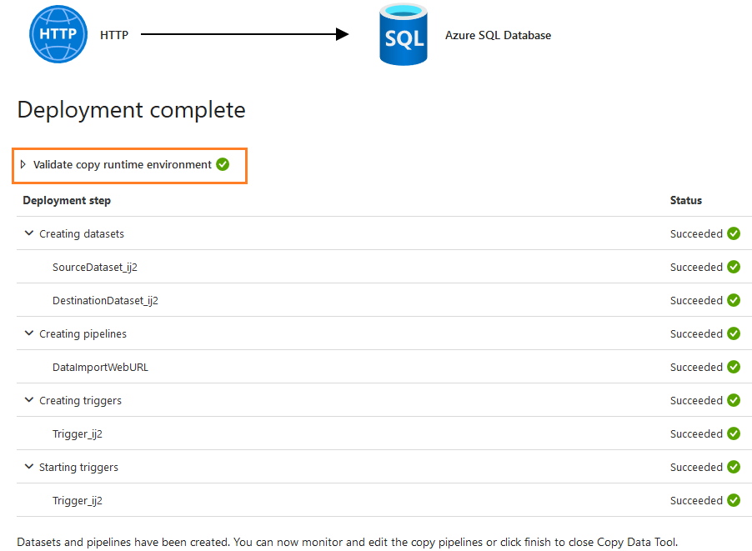
Task: Select the DestinationDataset_ij2 row
Action: tap(105, 301)
